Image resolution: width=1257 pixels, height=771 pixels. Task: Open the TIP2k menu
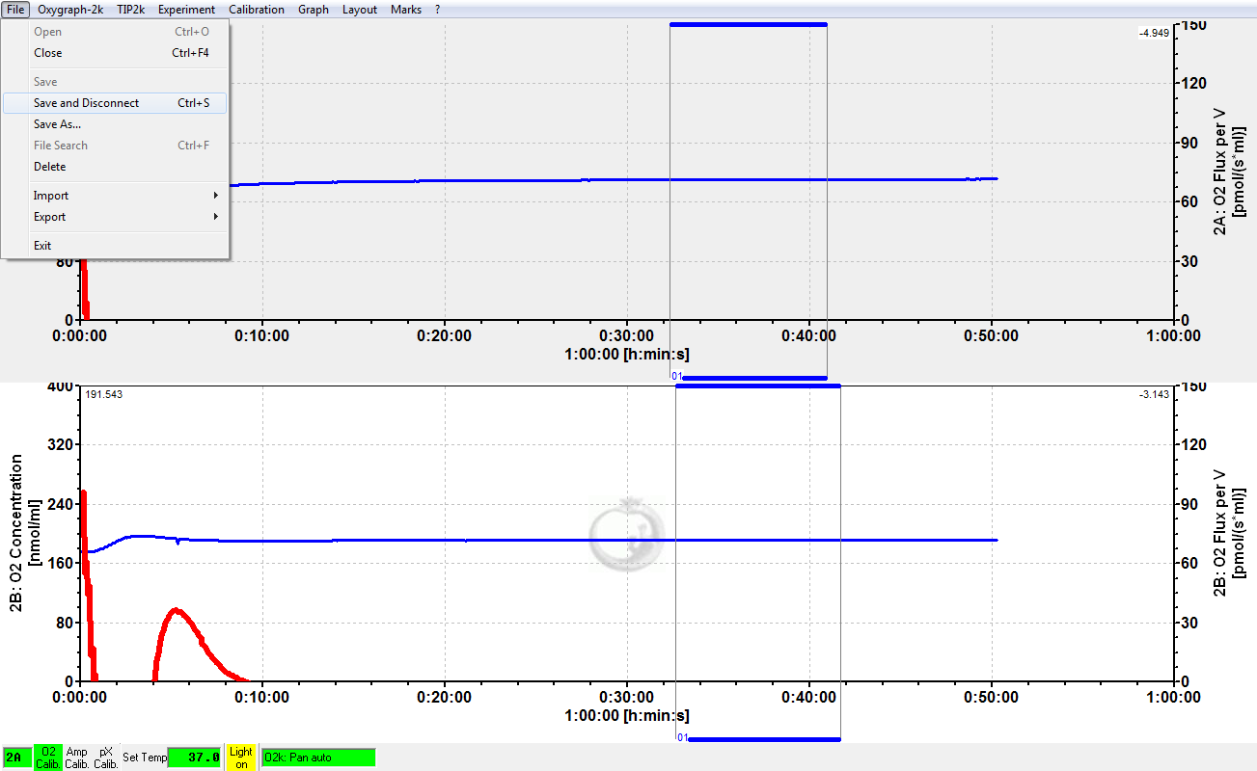131,10
